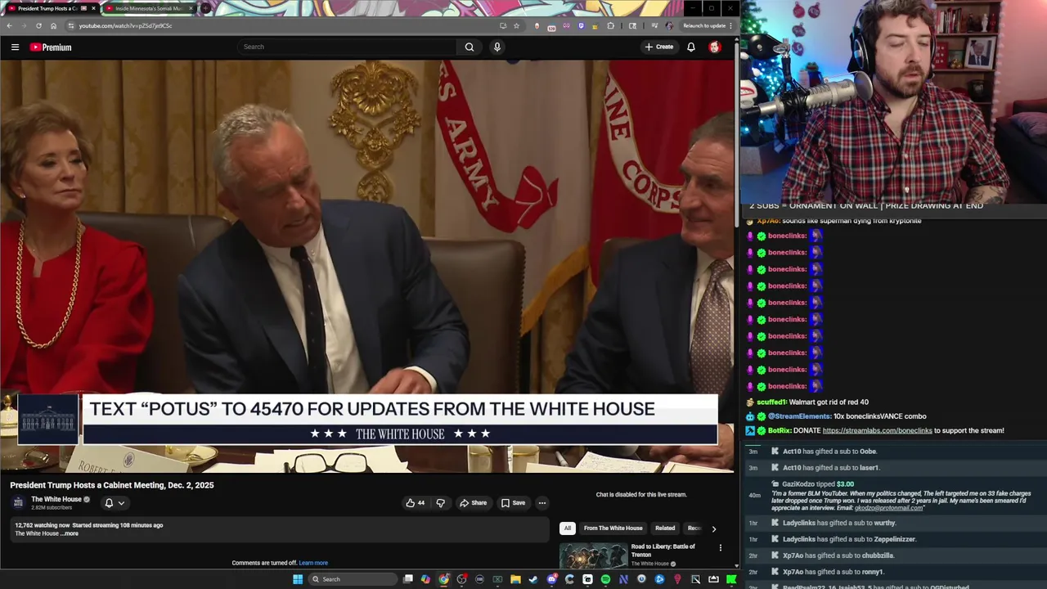Click the browser home icon

pyautogui.click(x=53, y=25)
